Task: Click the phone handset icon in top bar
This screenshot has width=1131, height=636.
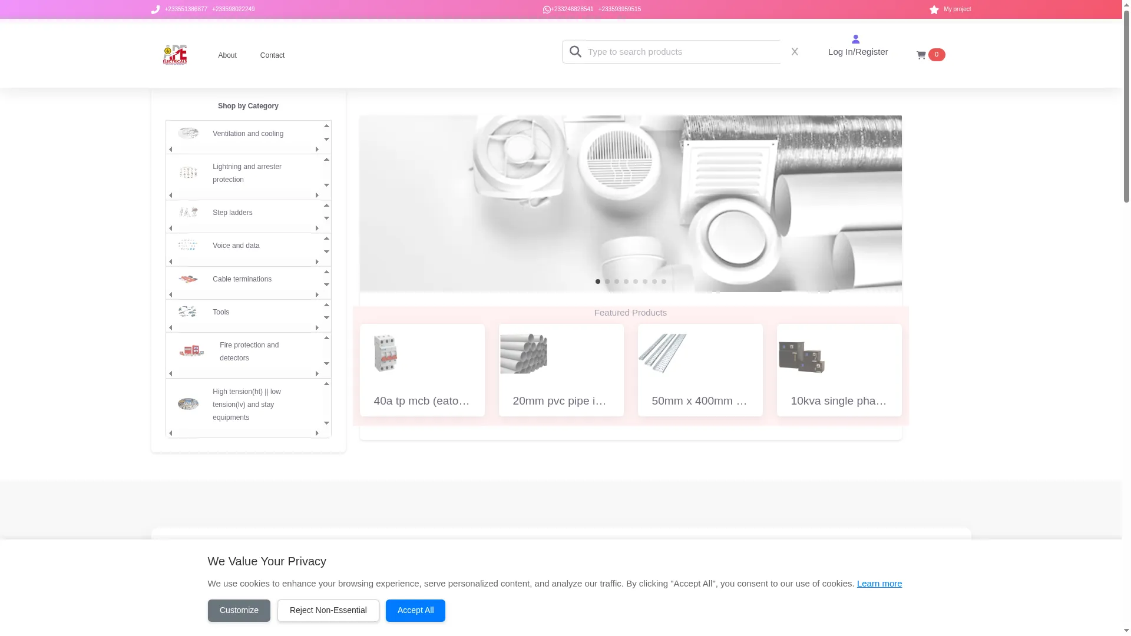Action: click(156, 9)
